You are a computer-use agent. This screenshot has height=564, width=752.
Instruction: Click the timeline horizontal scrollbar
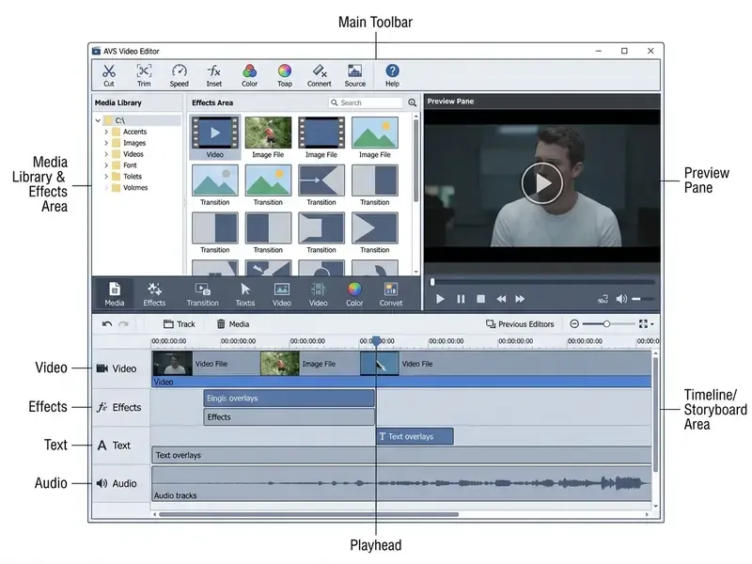pos(308,514)
